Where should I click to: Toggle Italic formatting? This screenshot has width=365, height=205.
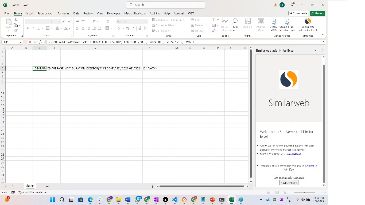click(33, 28)
